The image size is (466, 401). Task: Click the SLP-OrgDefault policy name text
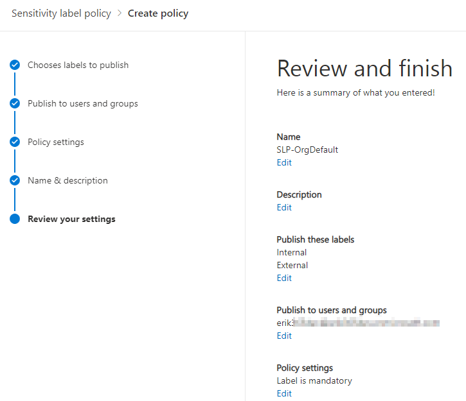click(x=307, y=149)
